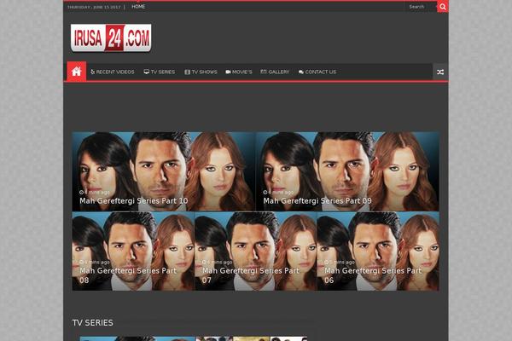
Task: Open the Mah Gereftergi Series Part 08 thumbnail
Action: point(133,251)
